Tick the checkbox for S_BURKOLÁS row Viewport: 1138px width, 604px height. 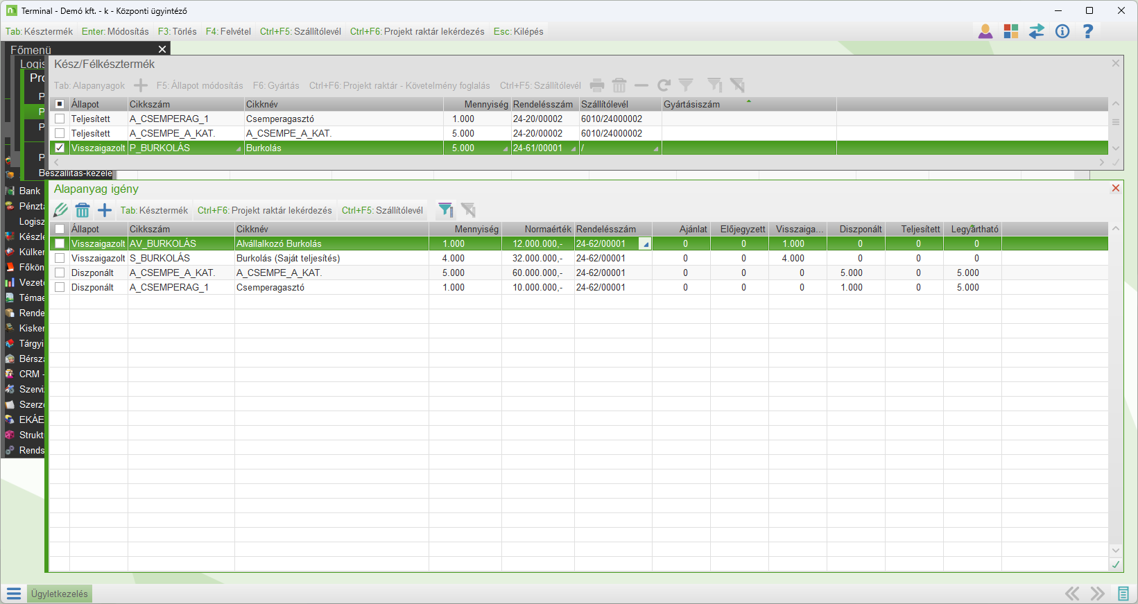[x=60, y=258]
